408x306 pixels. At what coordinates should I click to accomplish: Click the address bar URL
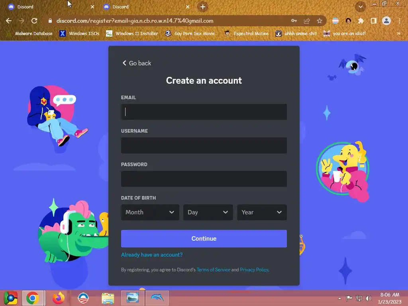pyautogui.click(x=135, y=21)
